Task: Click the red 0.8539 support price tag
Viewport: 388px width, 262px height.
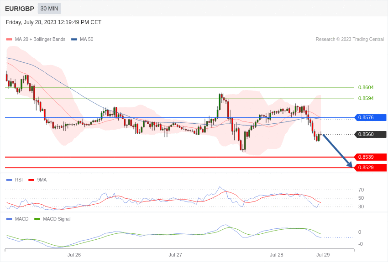Action: tap(371, 157)
